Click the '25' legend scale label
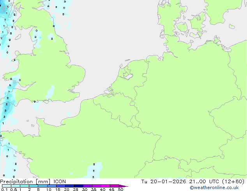 [x=76, y=189]
